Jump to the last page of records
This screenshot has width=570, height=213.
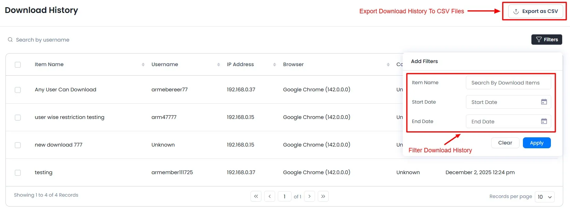323,196
